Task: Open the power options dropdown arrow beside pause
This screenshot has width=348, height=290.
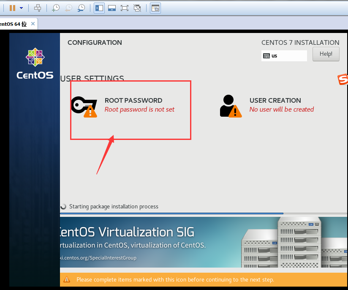Action: [21, 8]
